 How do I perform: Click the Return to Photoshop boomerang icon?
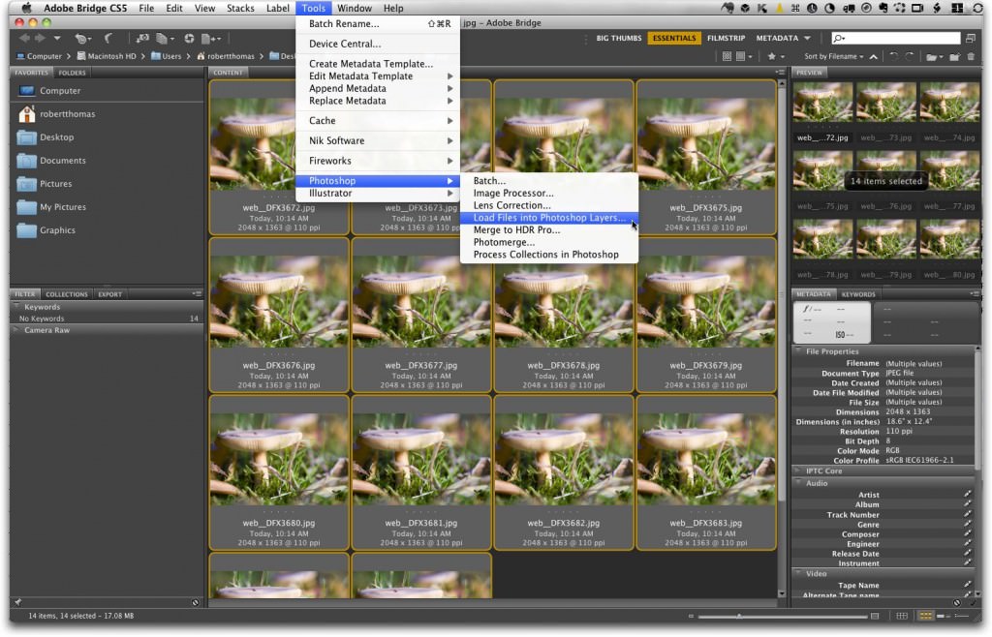(x=108, y=39)
